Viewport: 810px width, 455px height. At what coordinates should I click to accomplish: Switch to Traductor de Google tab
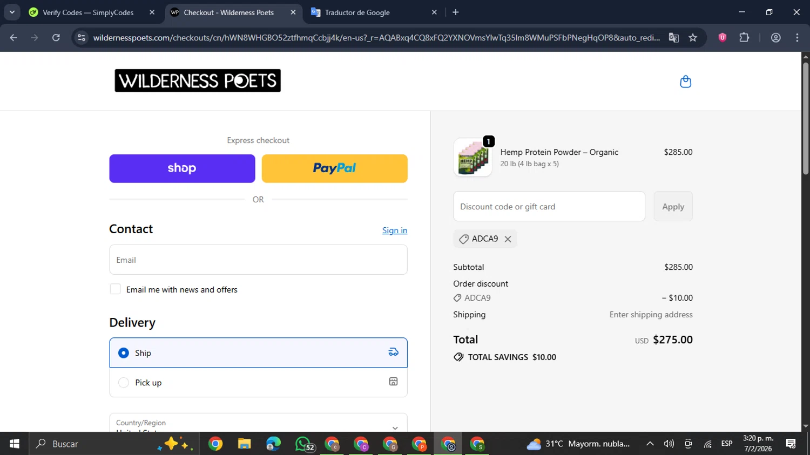click(x=370, y=12)
